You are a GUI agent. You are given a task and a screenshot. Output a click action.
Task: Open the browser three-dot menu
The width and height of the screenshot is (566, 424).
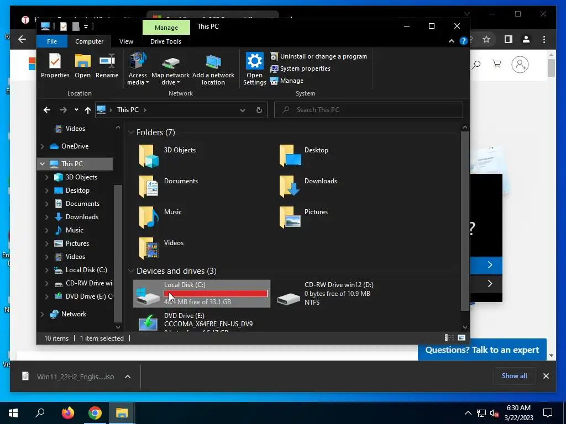coord(544,39)
